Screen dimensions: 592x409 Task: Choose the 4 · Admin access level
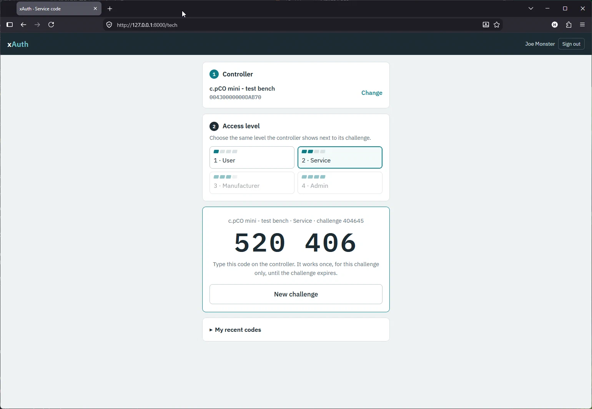pyautogui.click(x=340, y=183)
